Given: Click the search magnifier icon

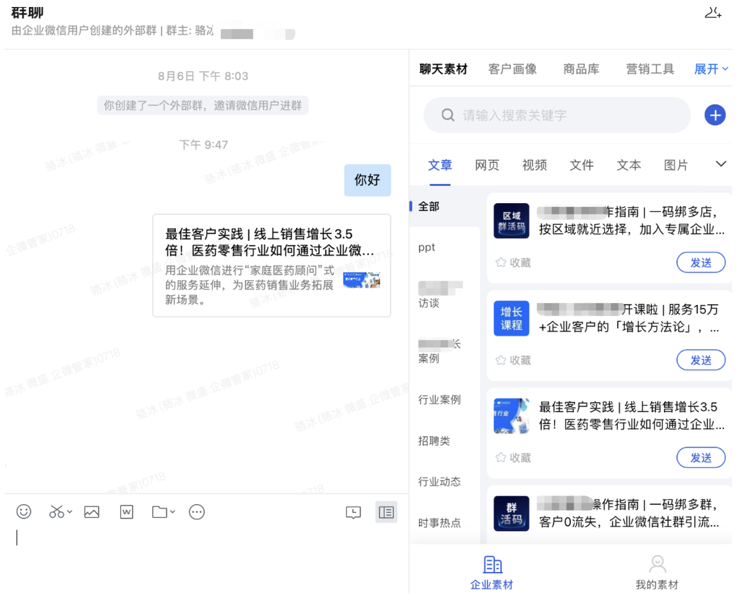Looking at the screenshot, I should coord(448,115).
